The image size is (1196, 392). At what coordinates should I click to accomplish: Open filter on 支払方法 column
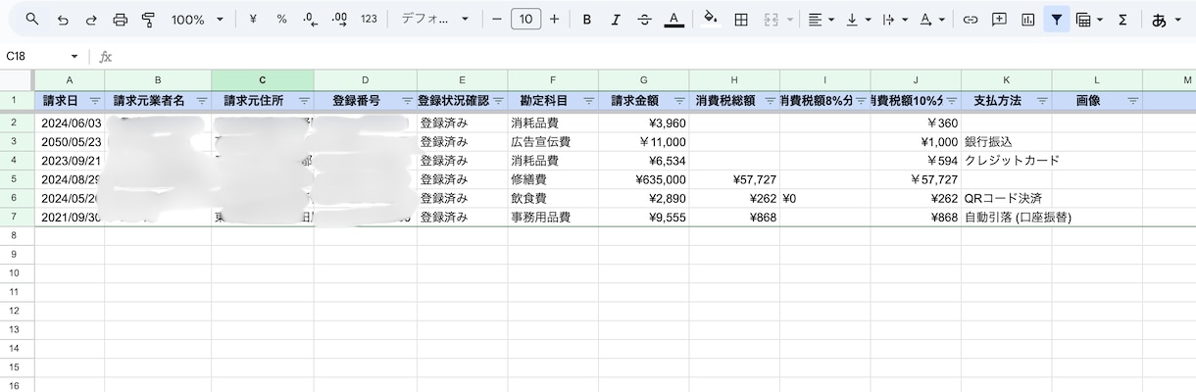tap(1042, 101)
